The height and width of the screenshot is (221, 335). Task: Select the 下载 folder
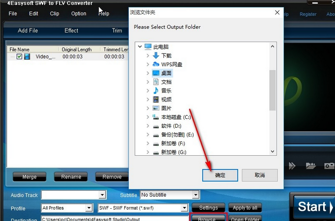[166, 56]
